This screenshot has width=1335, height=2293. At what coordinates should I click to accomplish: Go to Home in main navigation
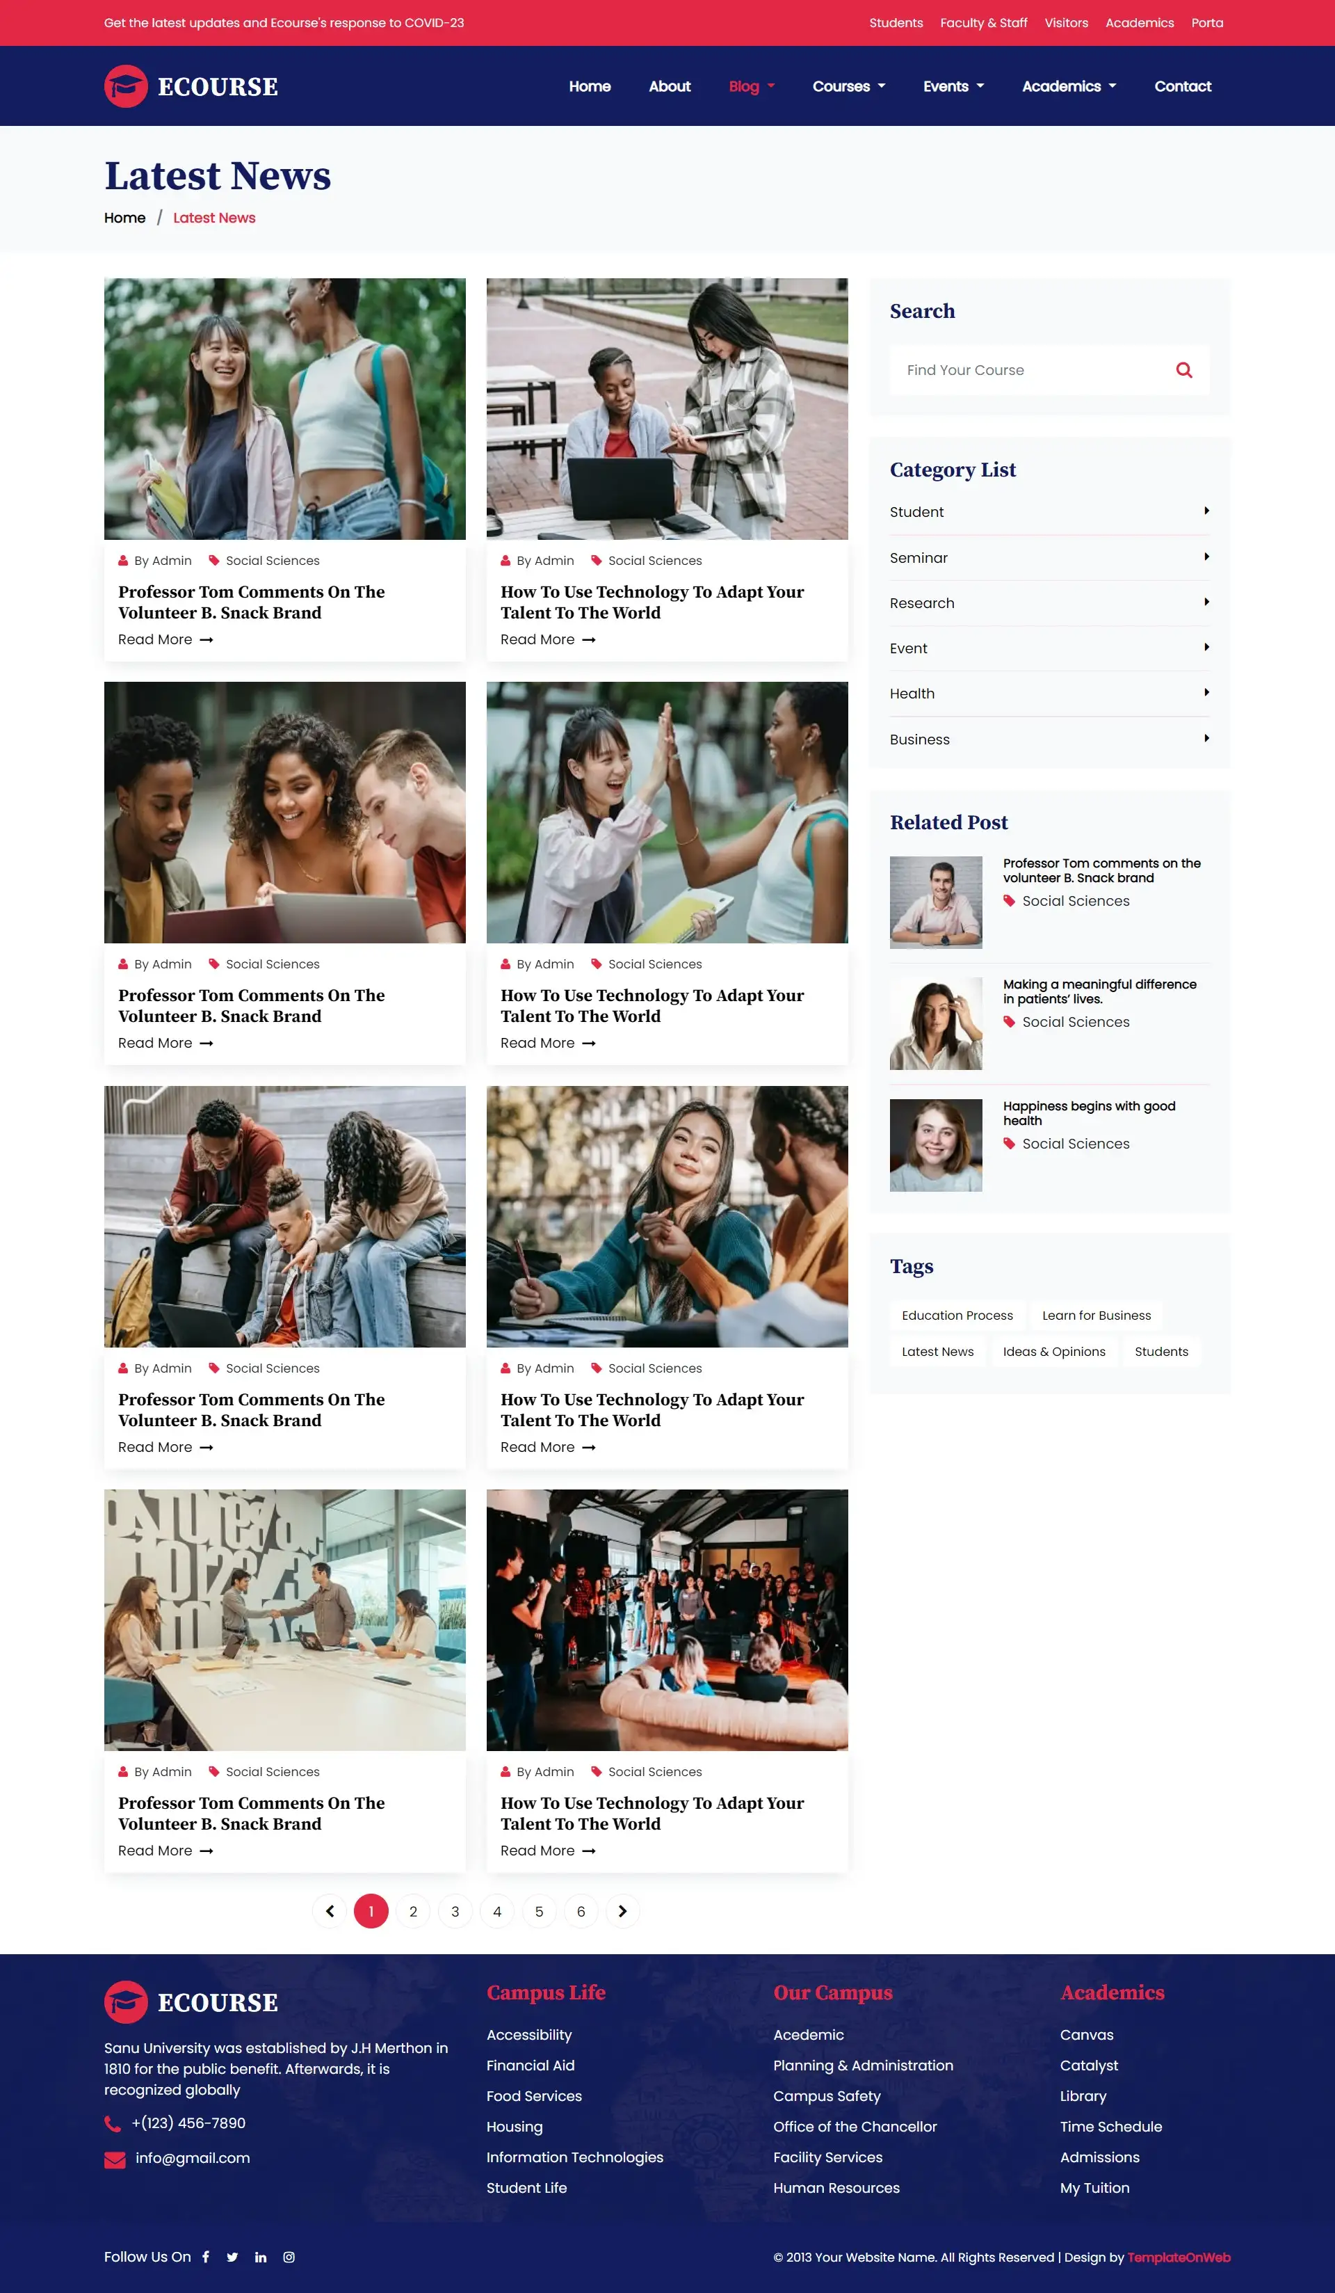590,86
